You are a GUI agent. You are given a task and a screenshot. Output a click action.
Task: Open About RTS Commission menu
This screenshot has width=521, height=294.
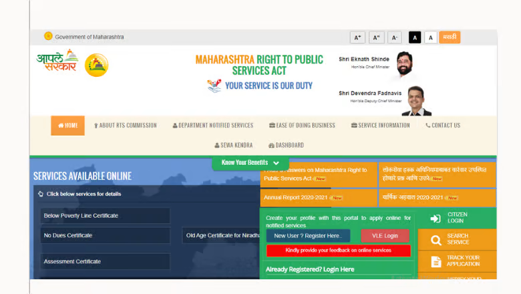tap(126, 126)
